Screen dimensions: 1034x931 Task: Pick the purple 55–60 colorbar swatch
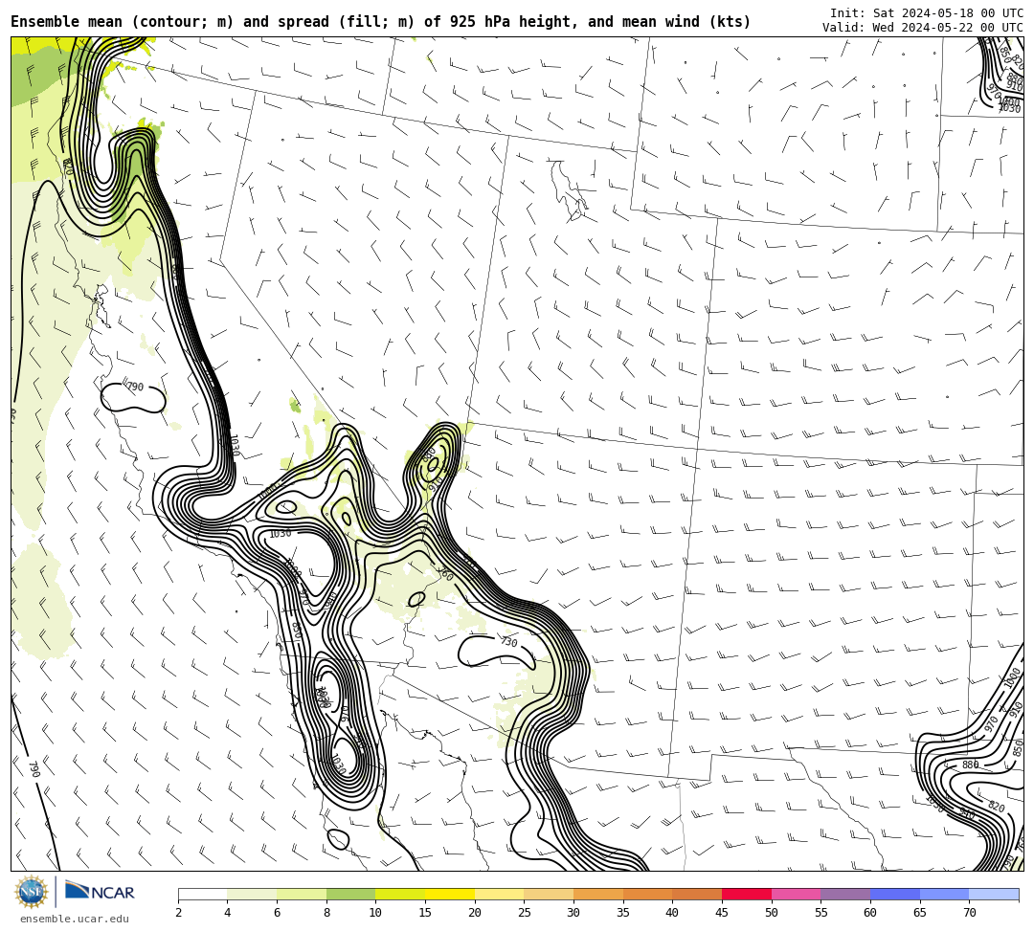tap(845, 894)
